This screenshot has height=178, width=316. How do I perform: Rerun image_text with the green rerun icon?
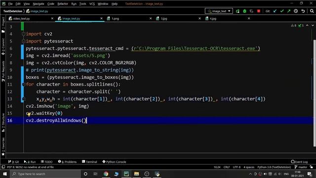pos(238,11)
